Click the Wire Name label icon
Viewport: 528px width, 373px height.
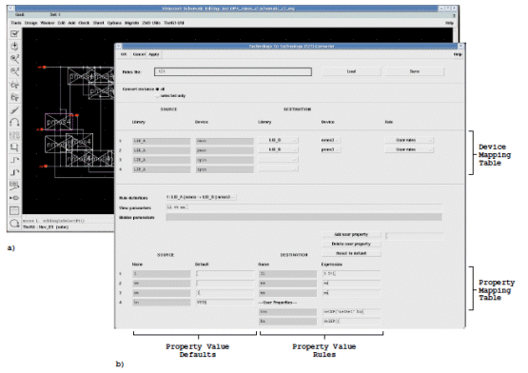[x=14, y=186]
